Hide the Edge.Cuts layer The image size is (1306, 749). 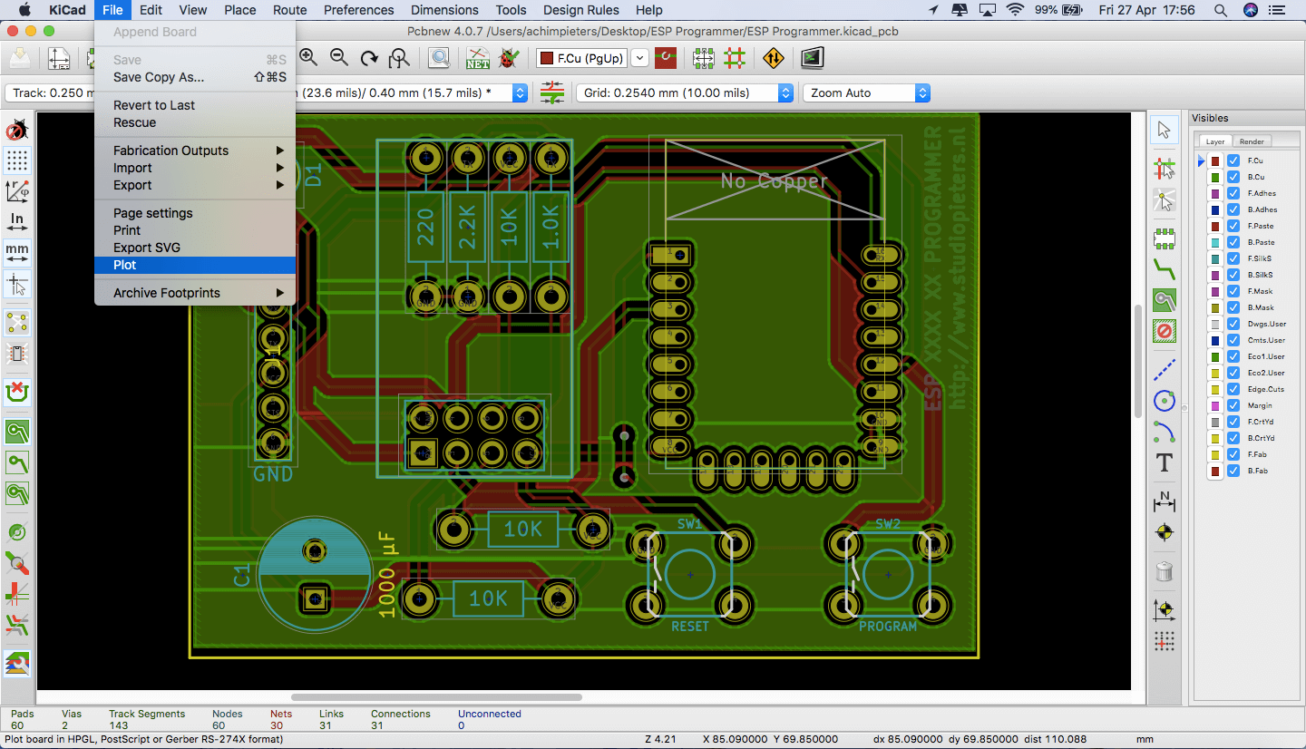pos(1233,389)
